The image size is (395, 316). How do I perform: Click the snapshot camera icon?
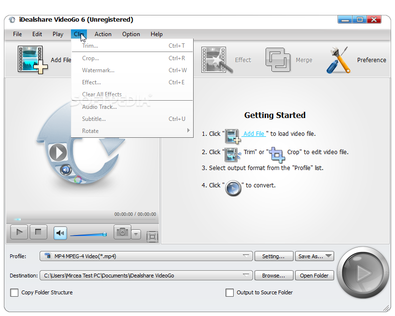pyautogui.click(x=123, y=232)
